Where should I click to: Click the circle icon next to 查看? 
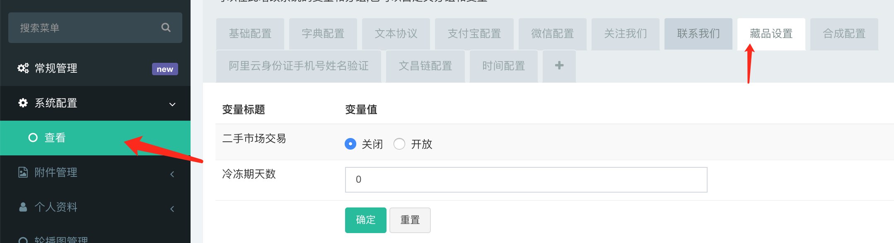[33, 138]
